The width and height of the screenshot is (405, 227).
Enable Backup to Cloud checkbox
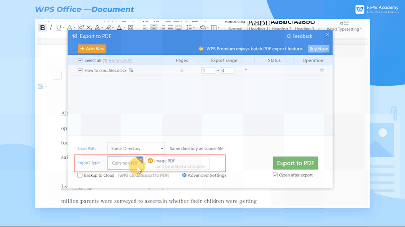[x=80, y=175]
